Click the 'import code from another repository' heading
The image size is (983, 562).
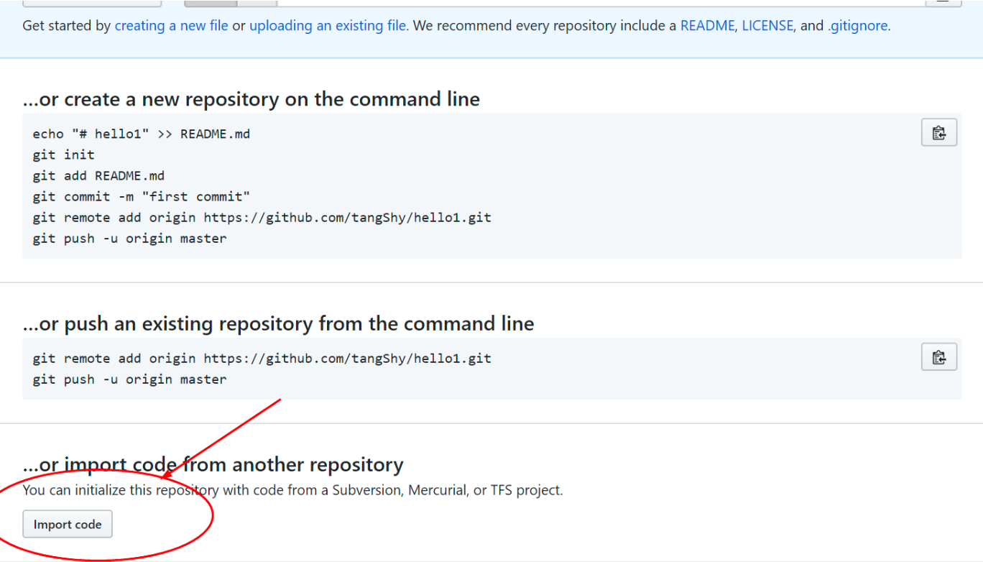(x=213, y=465)
